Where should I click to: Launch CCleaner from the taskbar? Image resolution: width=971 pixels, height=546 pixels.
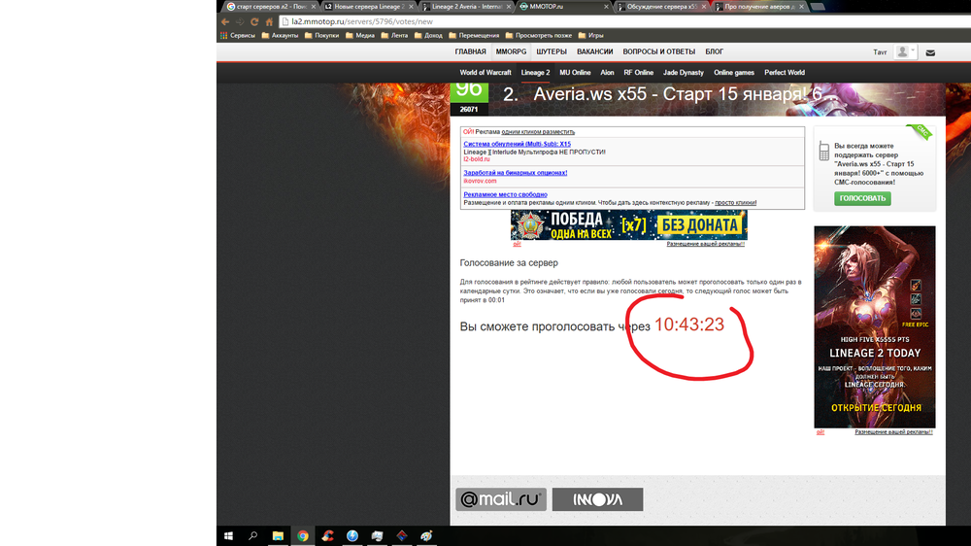coord(328,535)
